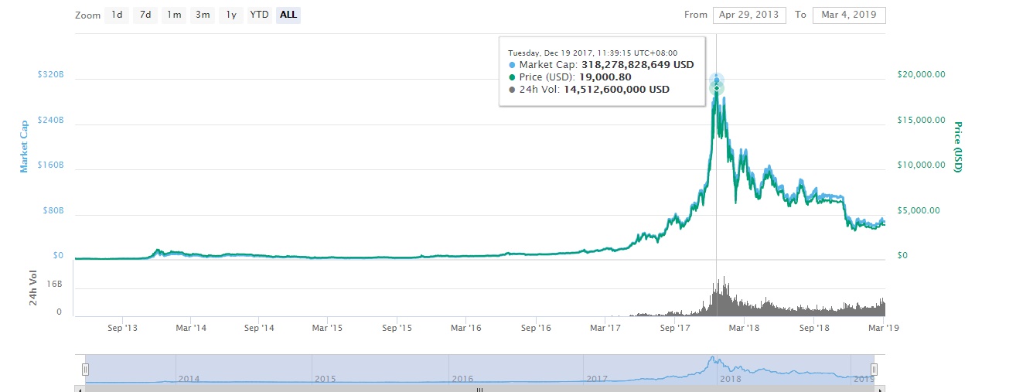Click the scrollbar's left arrow
This screenshot has width=1016, height=392.
(x=79, y=389)
